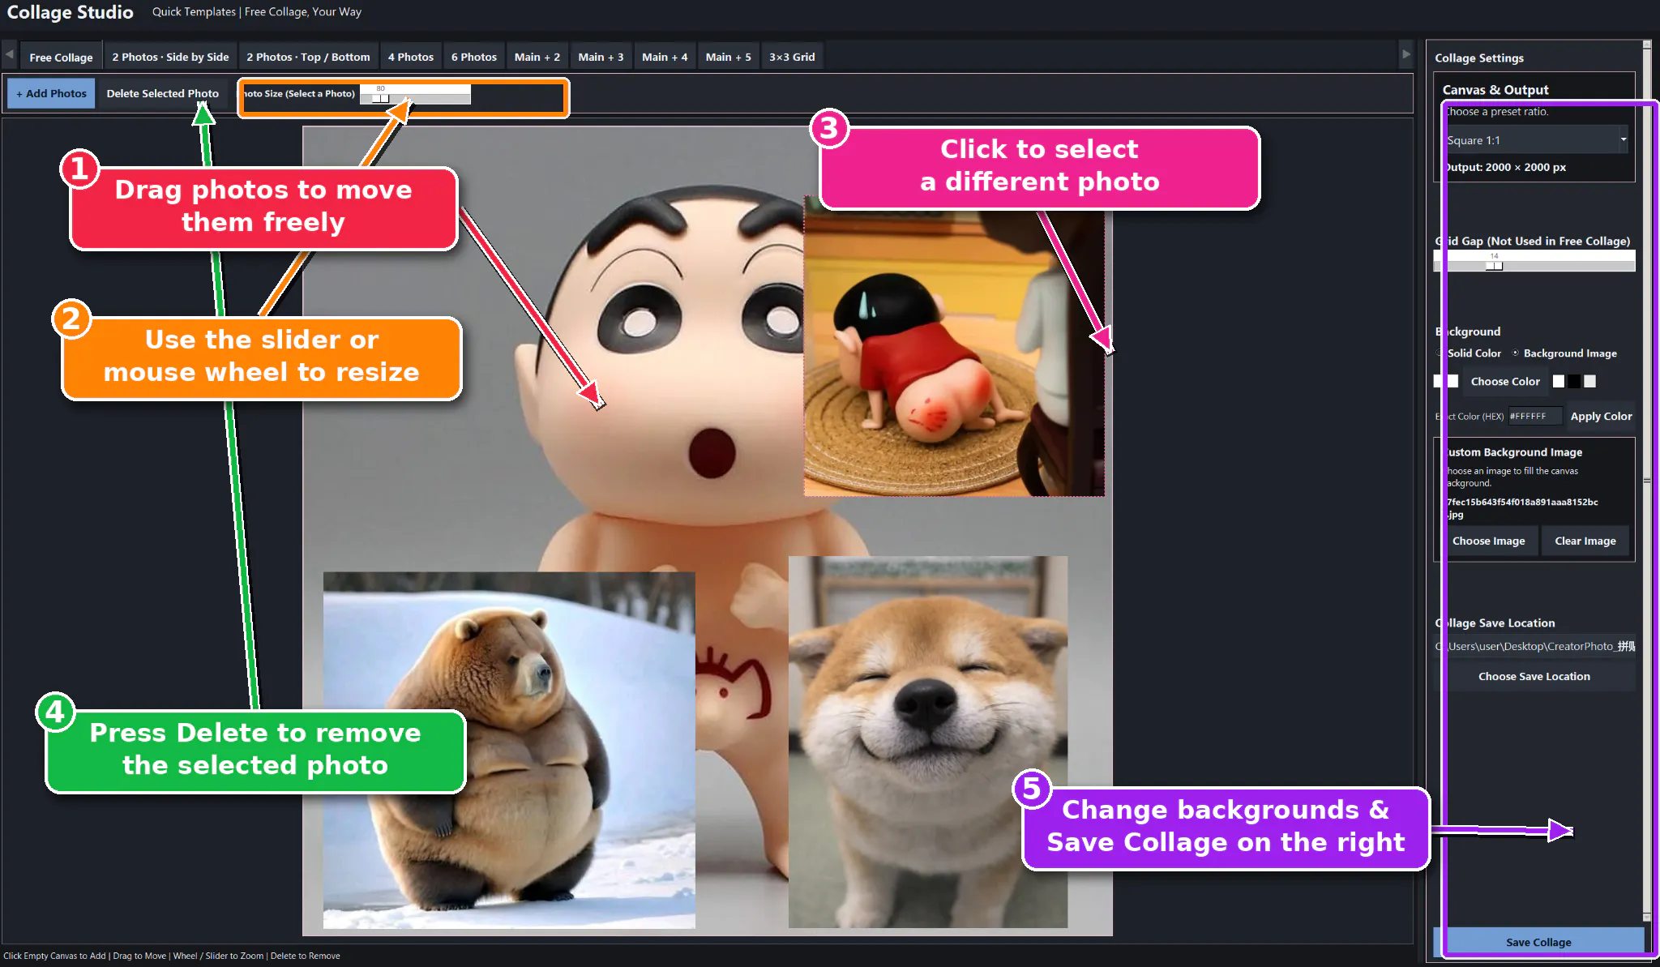Screen dimensions: 1660x967
Task: Switch to the Free Collage tab
Action: coord(62,57)
